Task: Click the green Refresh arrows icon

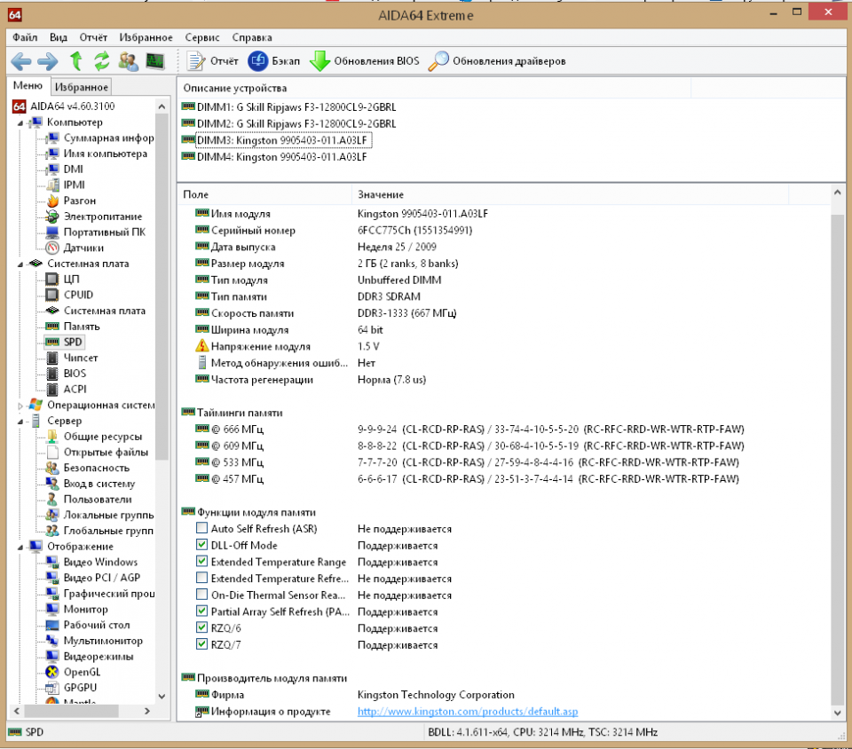Action: click(102, 61)
